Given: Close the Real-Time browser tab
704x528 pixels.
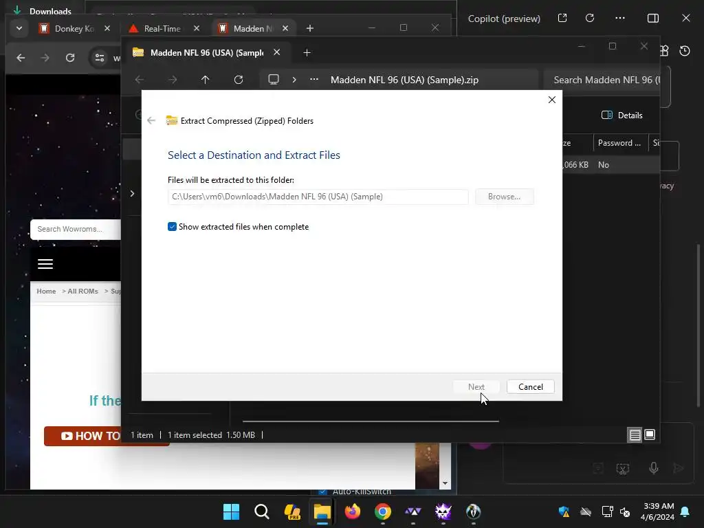Looking at the screenshot, I should (x=197, y=28).
